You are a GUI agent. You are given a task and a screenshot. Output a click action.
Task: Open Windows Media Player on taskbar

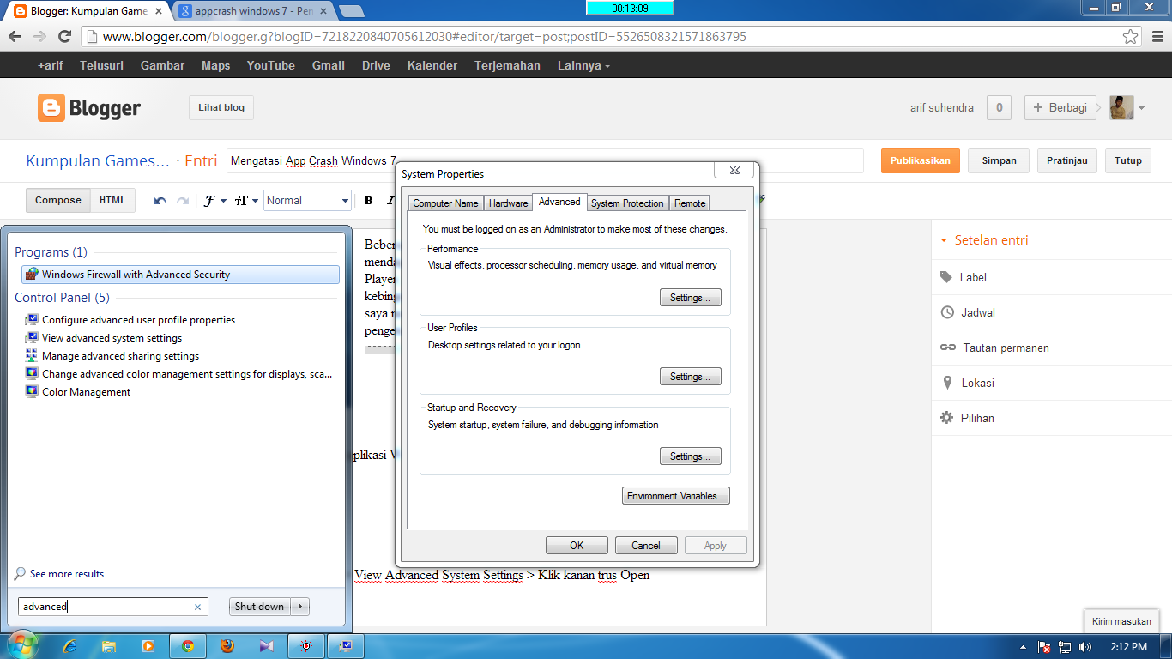coord(148,646)
